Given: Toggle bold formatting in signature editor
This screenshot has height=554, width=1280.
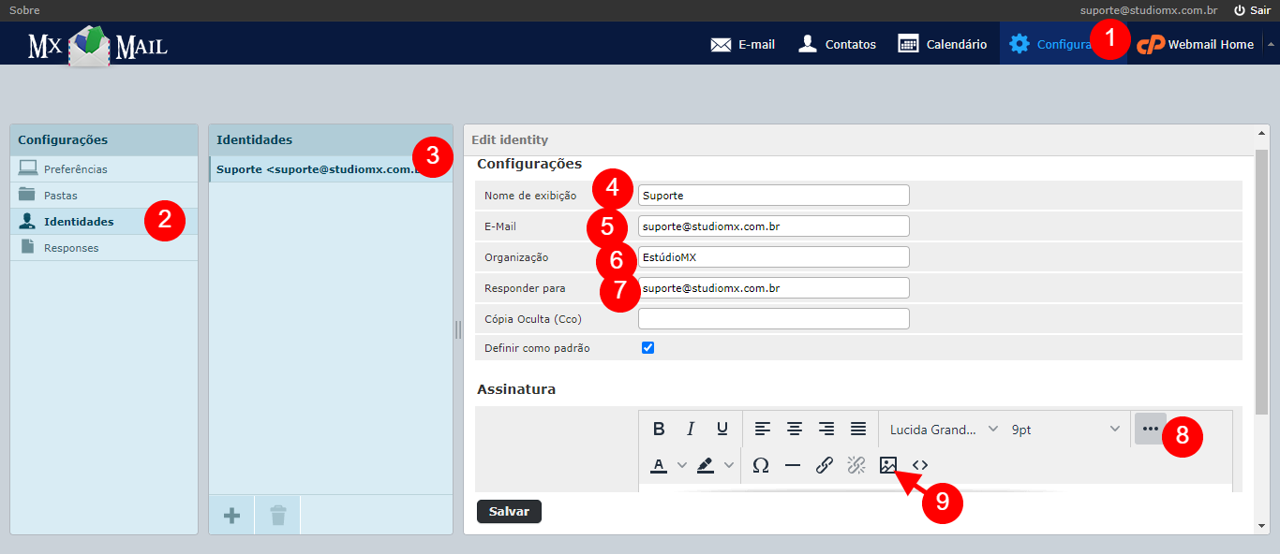Looking at the screenshot, I should 659,428.
